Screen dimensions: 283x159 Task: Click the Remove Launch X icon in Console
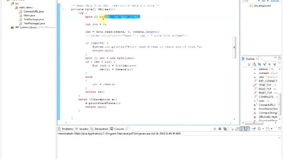click(x=220, y=129)
